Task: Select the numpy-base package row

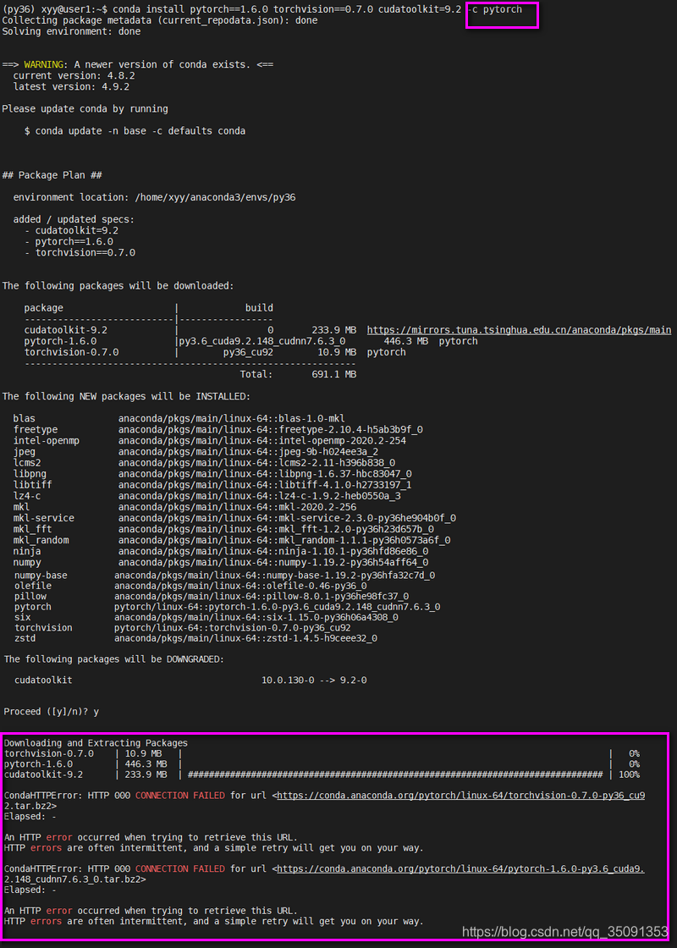Action: click(224, 575)
